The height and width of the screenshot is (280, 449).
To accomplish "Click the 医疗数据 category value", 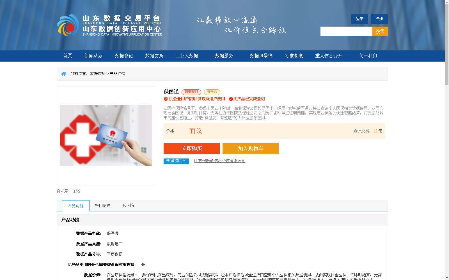I will click(114, 254).
